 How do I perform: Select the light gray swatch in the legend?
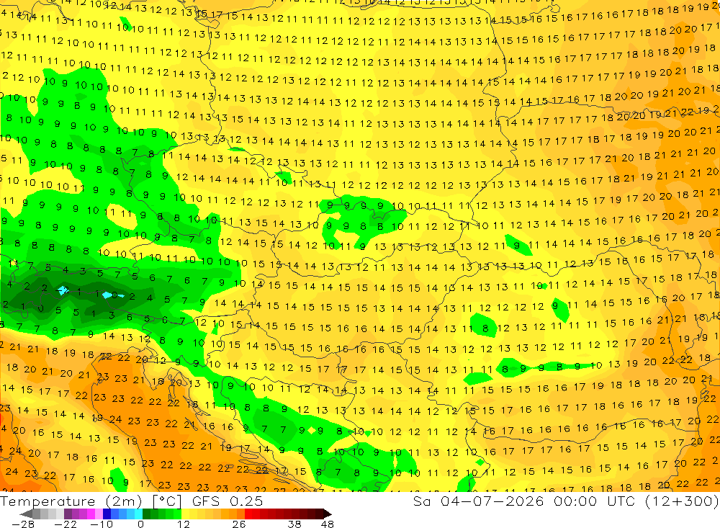[60, 514]
